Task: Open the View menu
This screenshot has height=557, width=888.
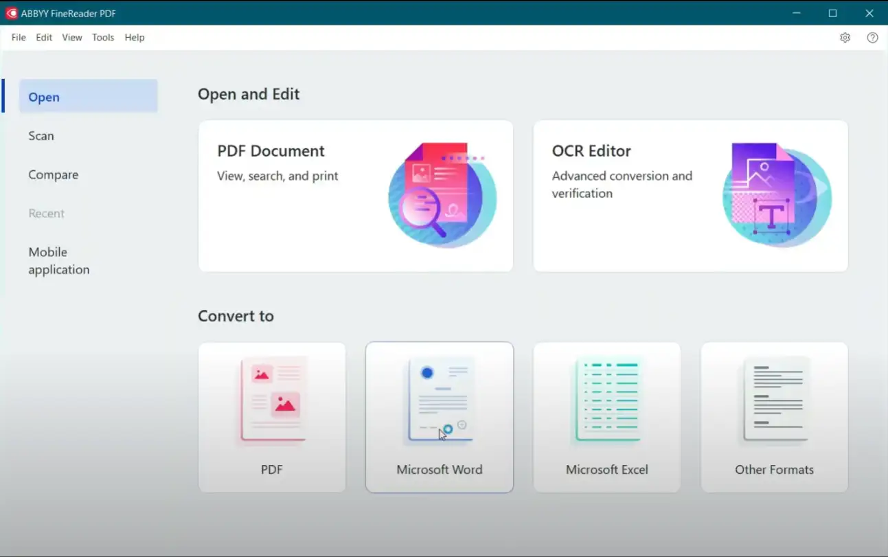Action: (72, 38)
